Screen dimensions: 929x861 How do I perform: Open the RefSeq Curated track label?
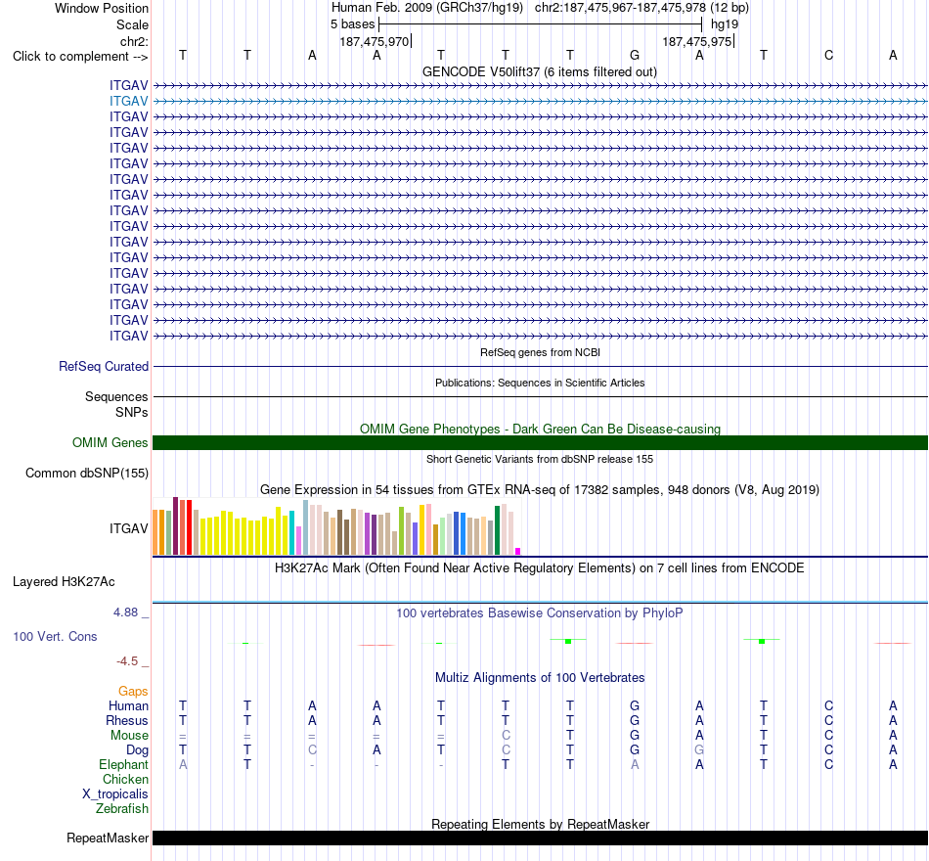pos(104,367)
